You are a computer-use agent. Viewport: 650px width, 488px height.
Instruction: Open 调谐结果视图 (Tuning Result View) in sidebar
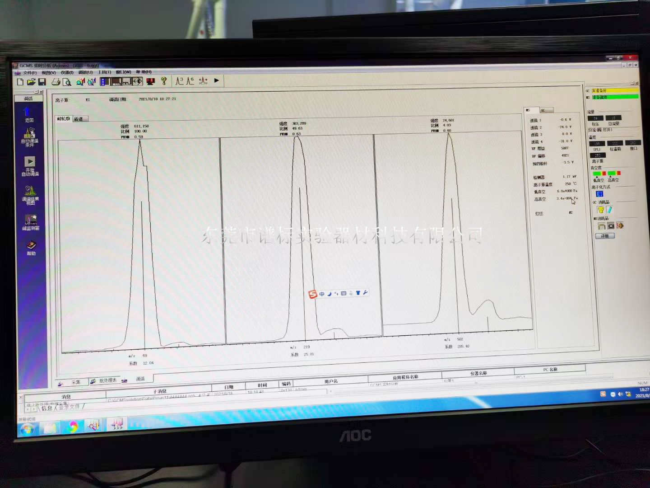[x=30, y=194]
